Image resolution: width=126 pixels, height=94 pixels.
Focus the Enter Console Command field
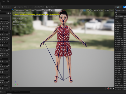pos(18,92)
